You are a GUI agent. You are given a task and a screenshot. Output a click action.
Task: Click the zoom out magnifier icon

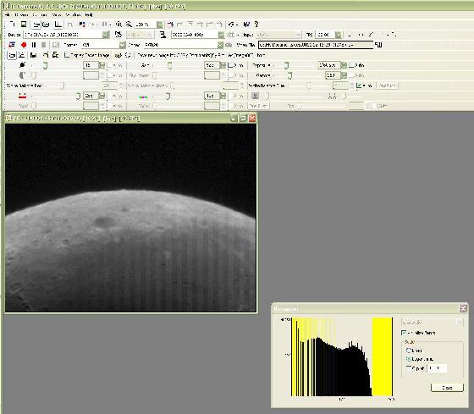(129, 25)
